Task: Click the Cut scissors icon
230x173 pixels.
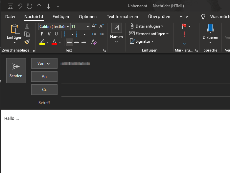Action: click(x=27, y=27)
